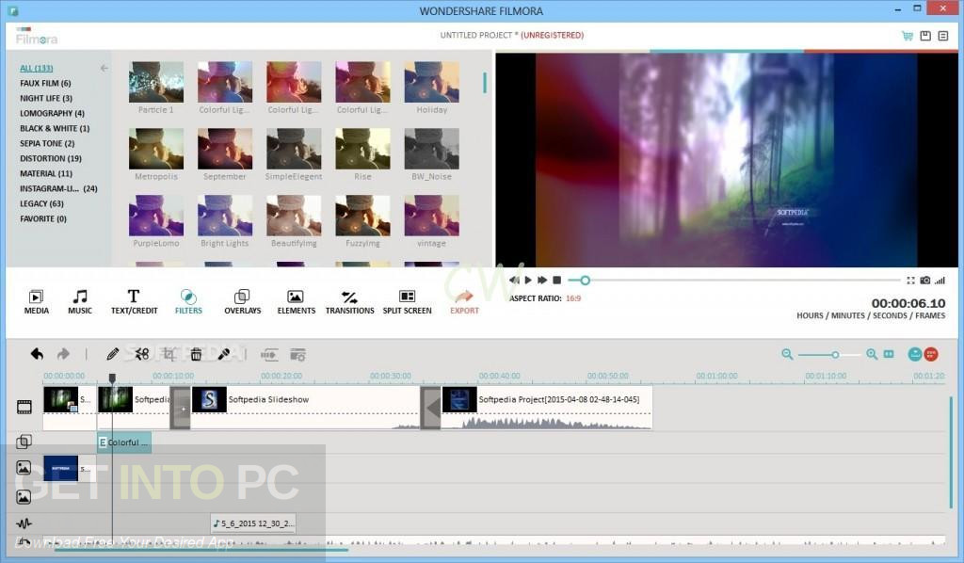Select the DISTORTION (19) category
This screenshot has height=563, width=964.
coord(51,158)
